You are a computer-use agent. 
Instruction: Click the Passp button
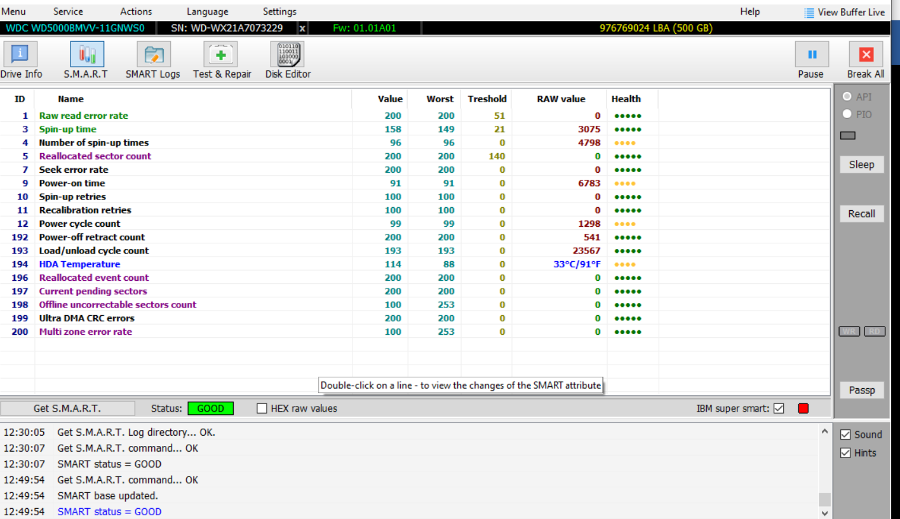tap(861, 390)
